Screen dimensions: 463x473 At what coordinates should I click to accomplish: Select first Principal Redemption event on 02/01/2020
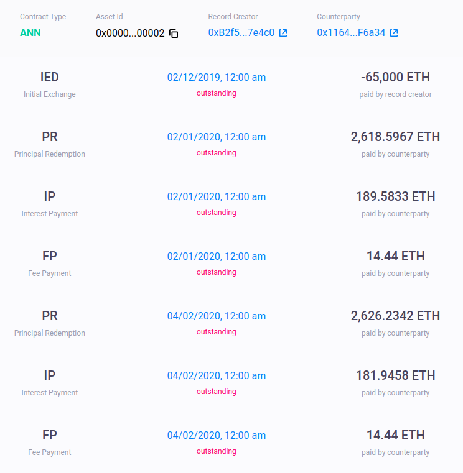[50, 142]
